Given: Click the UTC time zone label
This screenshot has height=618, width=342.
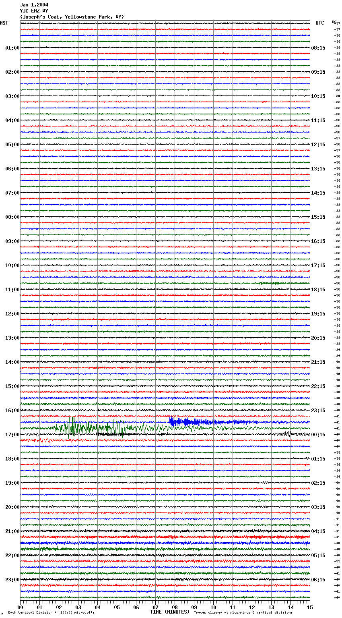Looking at the screenshot, I should coord(319,23).
